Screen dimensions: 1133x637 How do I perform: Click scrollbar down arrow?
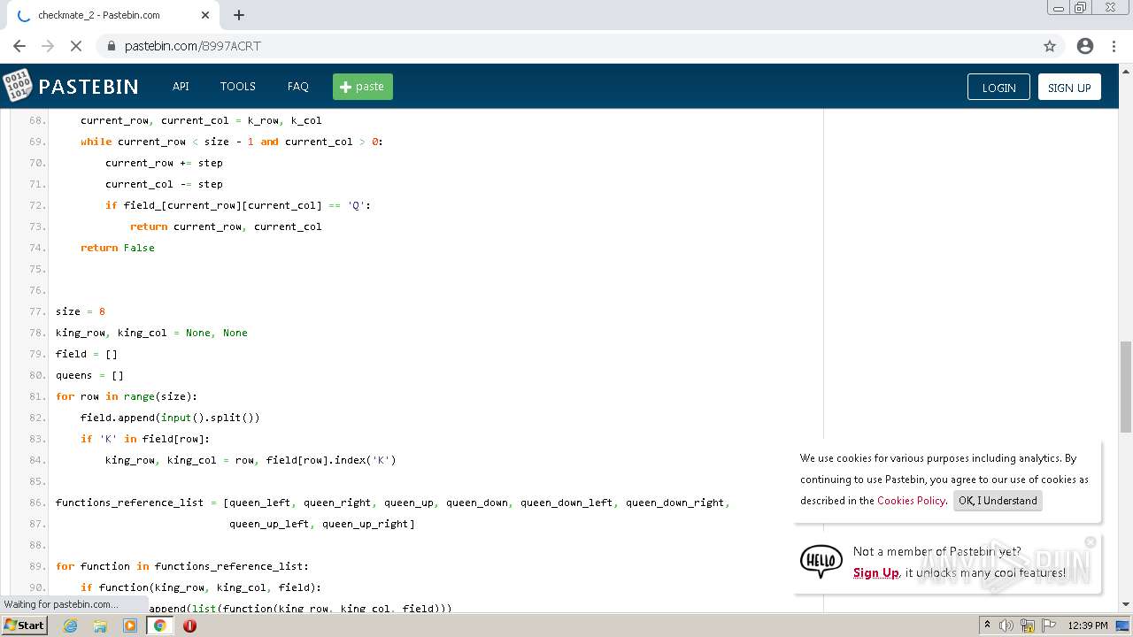click(1126, 604)
